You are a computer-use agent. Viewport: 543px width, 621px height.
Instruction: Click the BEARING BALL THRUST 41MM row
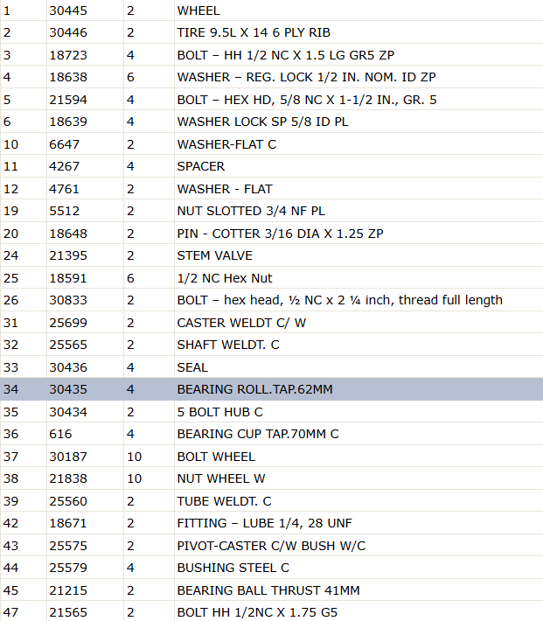click(x=271, y=590)
